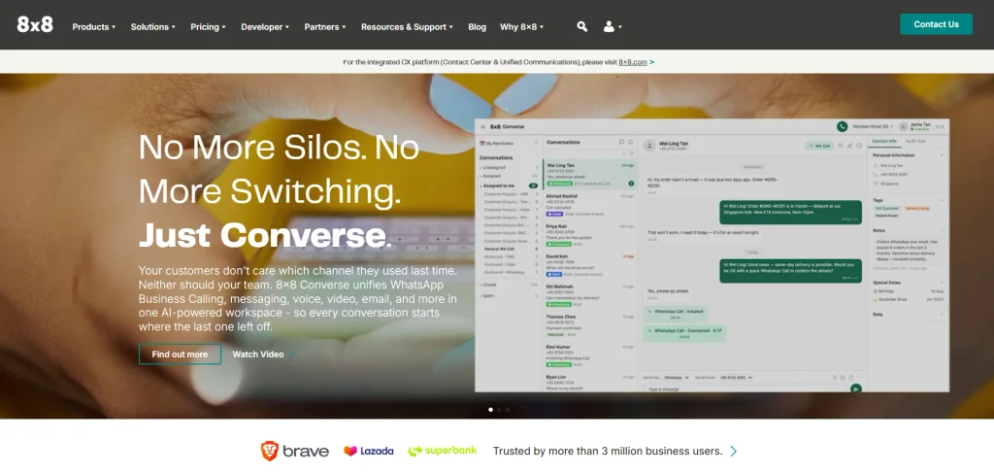Click the search icon in Conversations list header
994x473 pixels.
[631, 143]
